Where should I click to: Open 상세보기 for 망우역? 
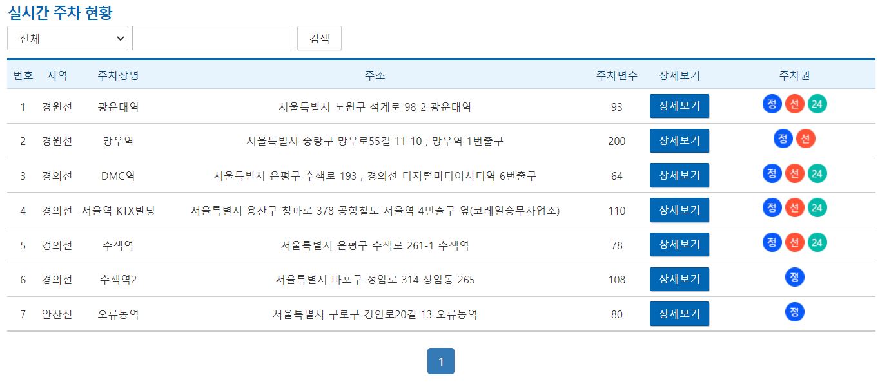[x=679, y=140]
